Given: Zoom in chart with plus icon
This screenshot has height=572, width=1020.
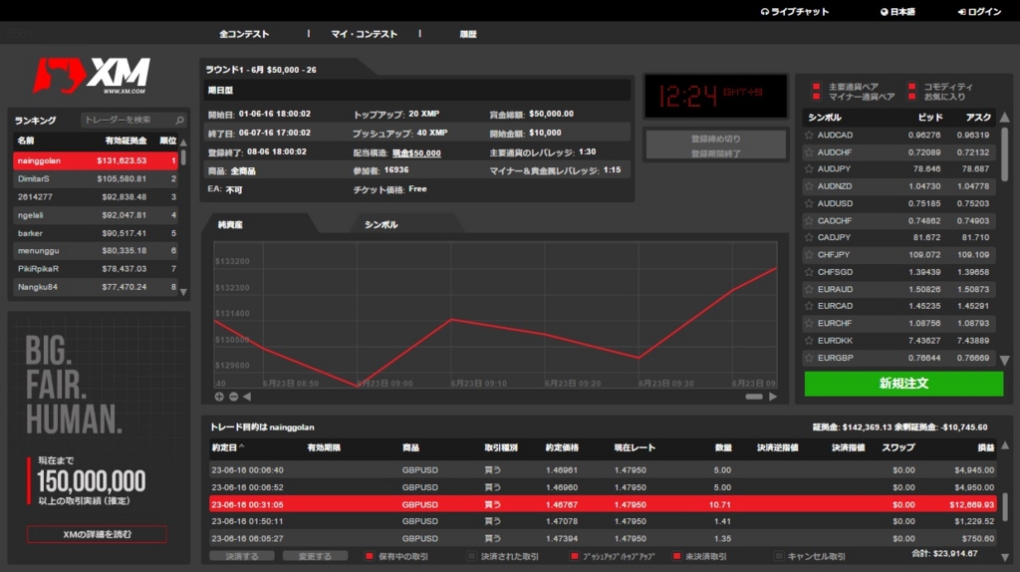Looking at the screenshot, I should pyautogui.click(x=219, y=397).
